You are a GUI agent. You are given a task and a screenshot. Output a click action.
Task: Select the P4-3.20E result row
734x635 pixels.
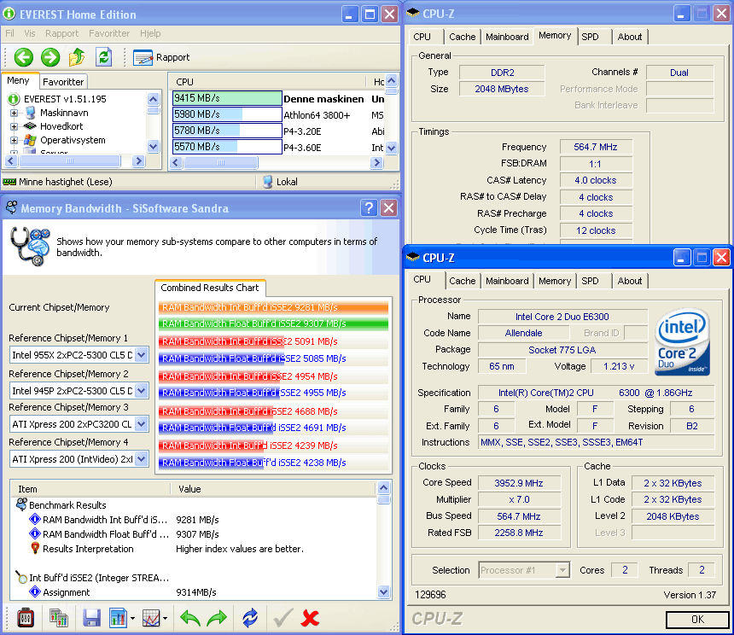(x=277, y=131)
